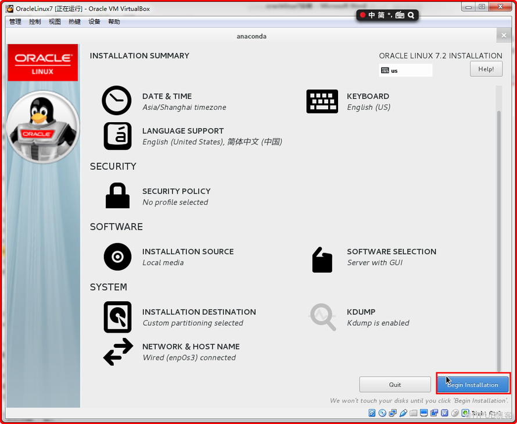Click 'English (US)' keyboard text
Viewport: 517px width, 424px height.
pyautogui.click(x=369, y=108)
